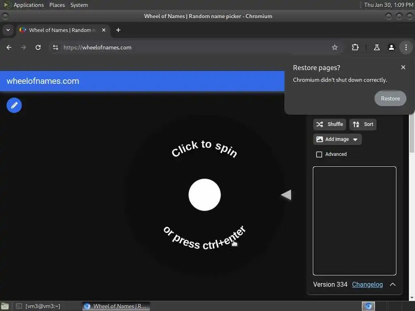This screenshot has height=311, width=415.
Task: Click the wheel pointer arrow
Action: 286,195
